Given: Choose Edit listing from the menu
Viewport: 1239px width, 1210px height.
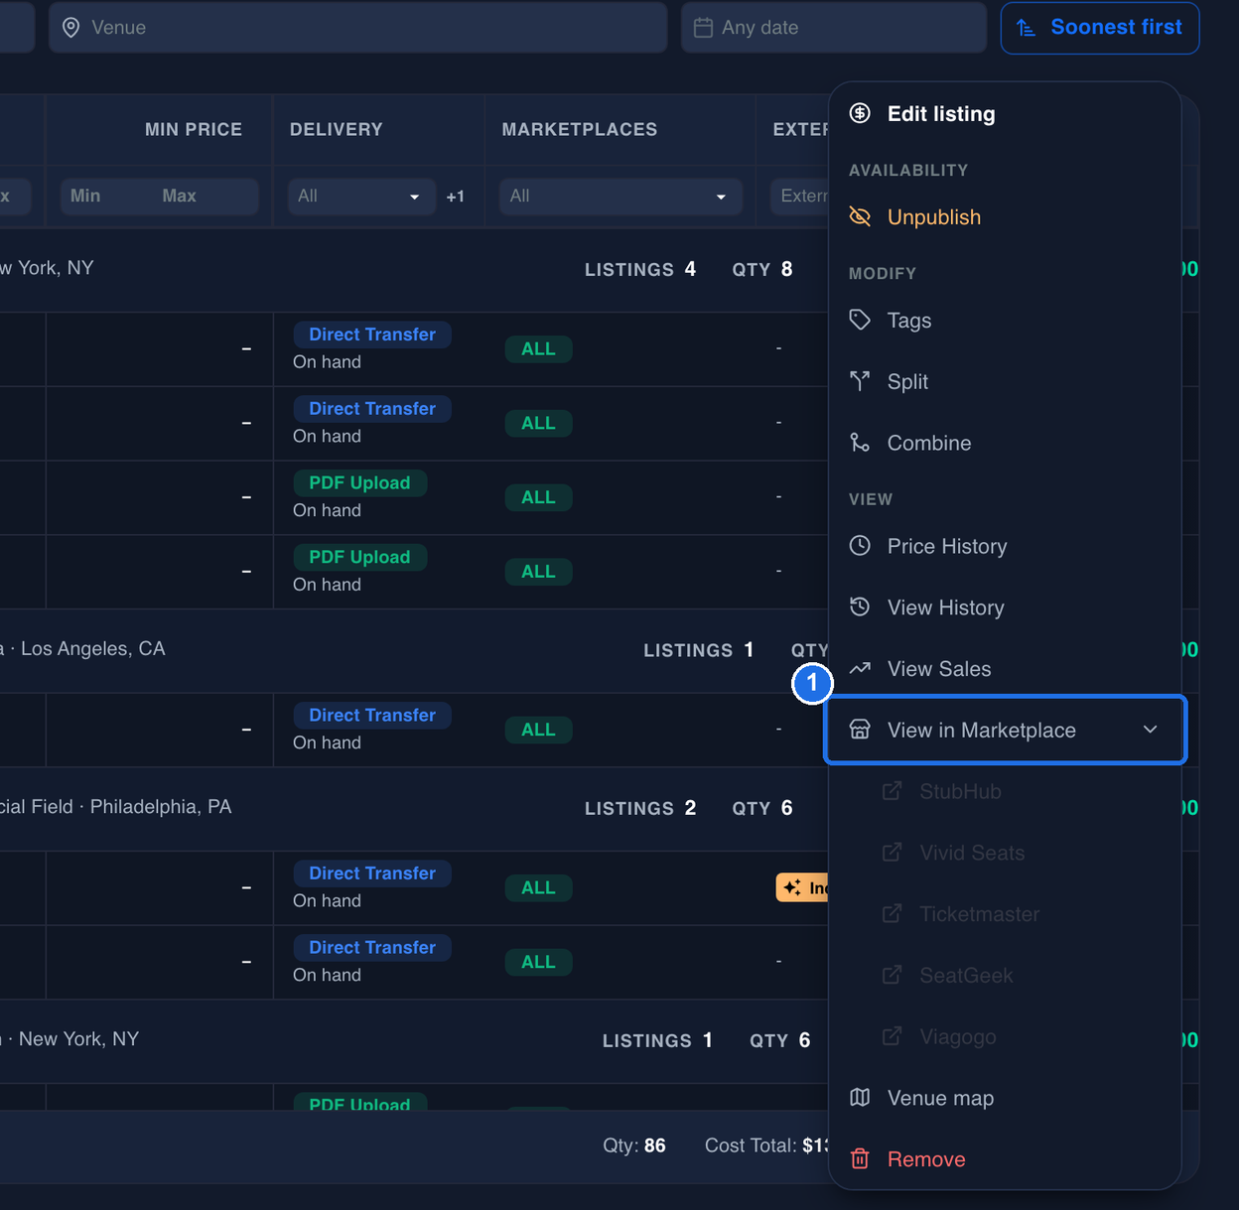Looking at the screenshot, I should 1005,114.
